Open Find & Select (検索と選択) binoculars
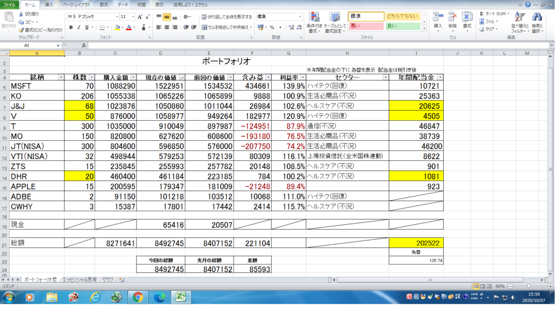555x312 pixels. pos(537,22)
